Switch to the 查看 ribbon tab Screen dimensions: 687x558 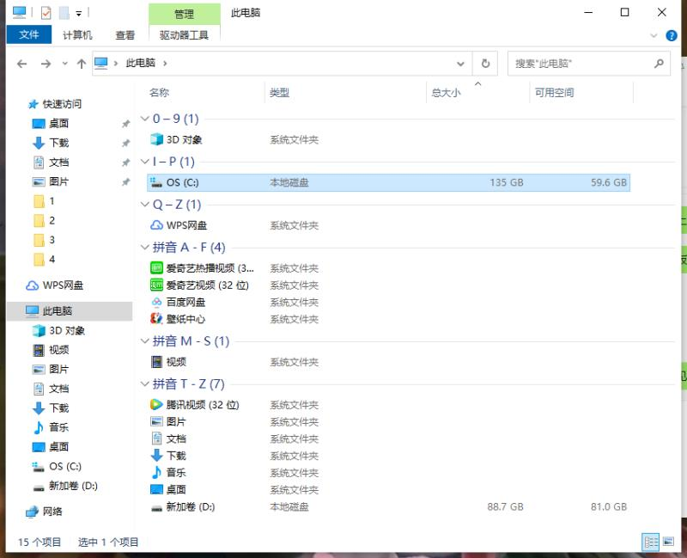pos(125,35)
